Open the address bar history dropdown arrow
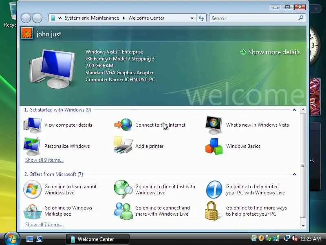This screenshot has height=245, width=326. click(192, 18)
